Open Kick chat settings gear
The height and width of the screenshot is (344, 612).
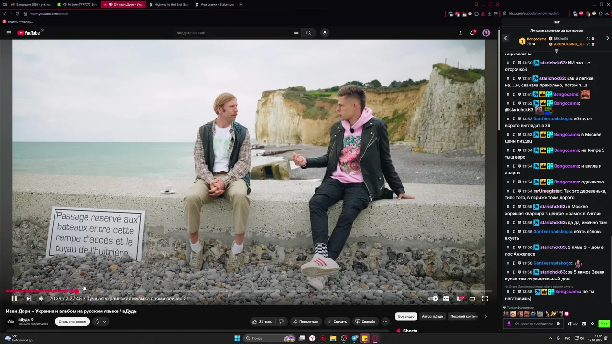(592, 323)
